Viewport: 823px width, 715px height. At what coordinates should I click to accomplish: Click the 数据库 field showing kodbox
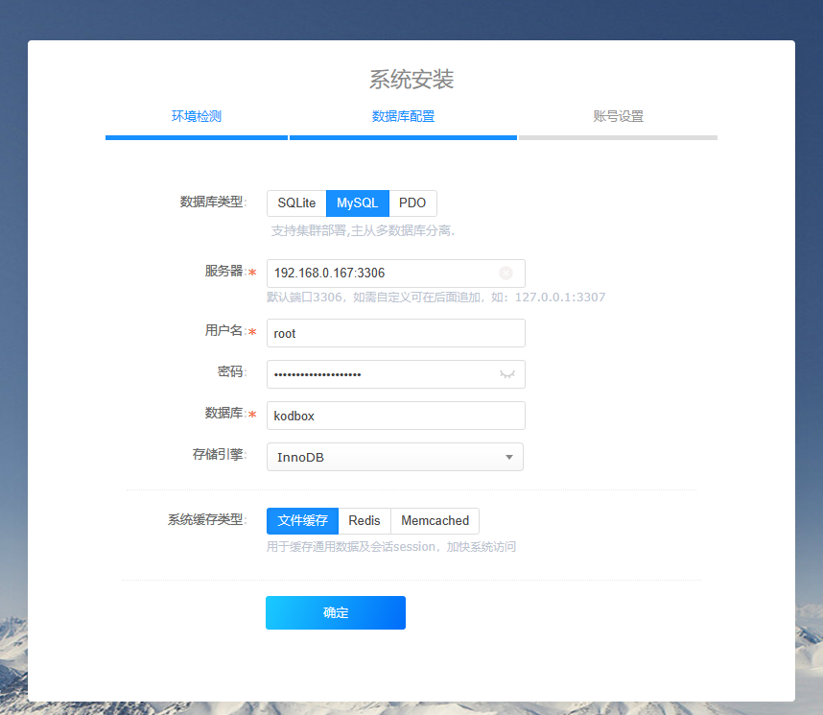(x=395, y=416)
